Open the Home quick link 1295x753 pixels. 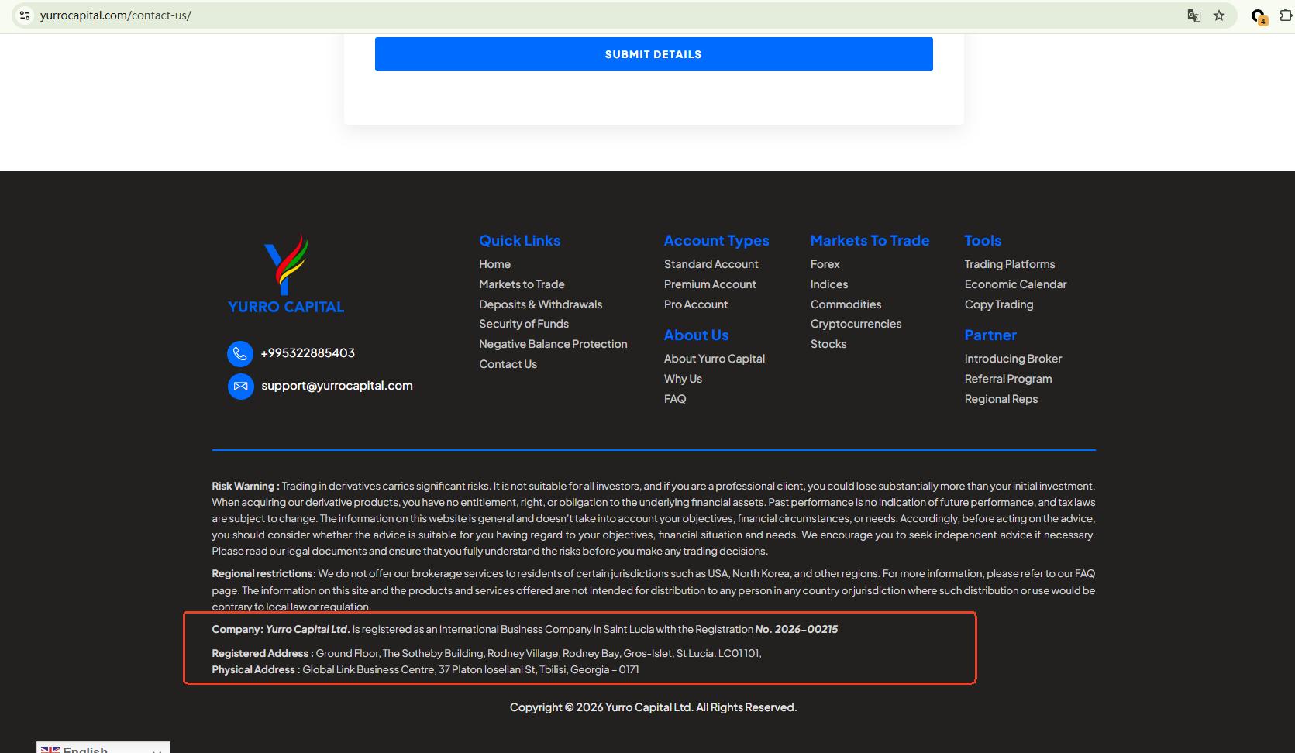click(x=494, y=264)
